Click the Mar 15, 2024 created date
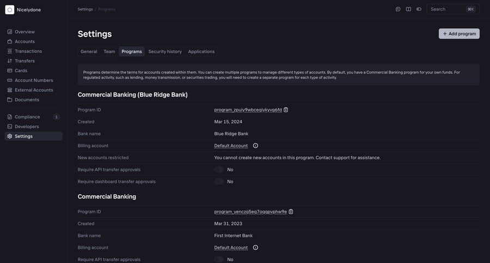 click(228, 122)
